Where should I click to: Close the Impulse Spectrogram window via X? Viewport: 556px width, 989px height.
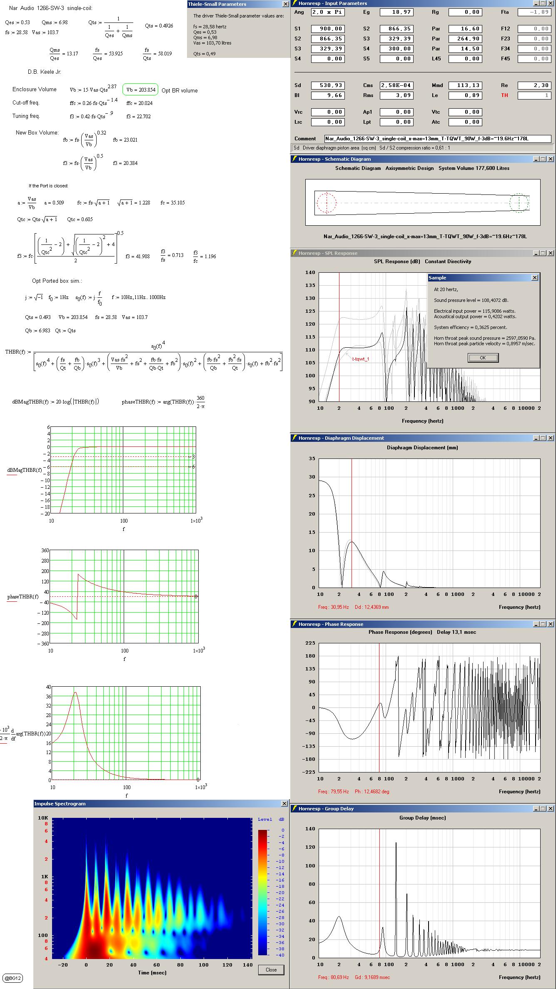coord(284,803)
